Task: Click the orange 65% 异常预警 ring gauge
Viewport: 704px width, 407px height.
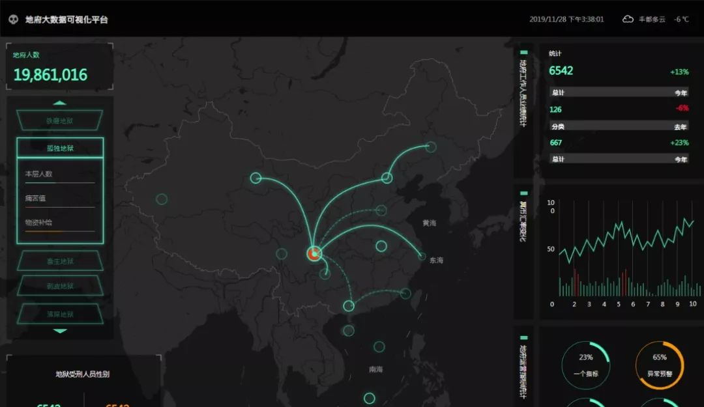Action: point(660,365)
